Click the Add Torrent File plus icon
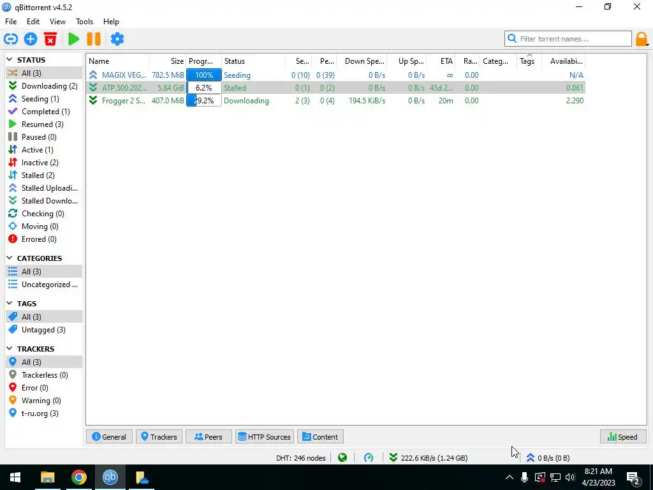Image resolution: width=653 pixels, height=490 pixels. [x=31, y=39]
